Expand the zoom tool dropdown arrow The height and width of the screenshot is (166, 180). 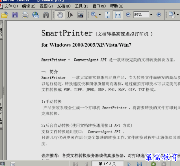pyautogui.click(x=100, y=15)
